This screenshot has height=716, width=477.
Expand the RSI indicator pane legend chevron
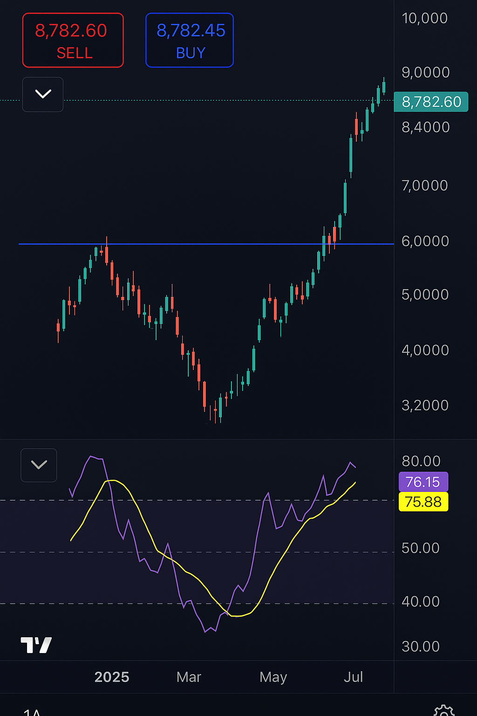click(x=39, y=465)
